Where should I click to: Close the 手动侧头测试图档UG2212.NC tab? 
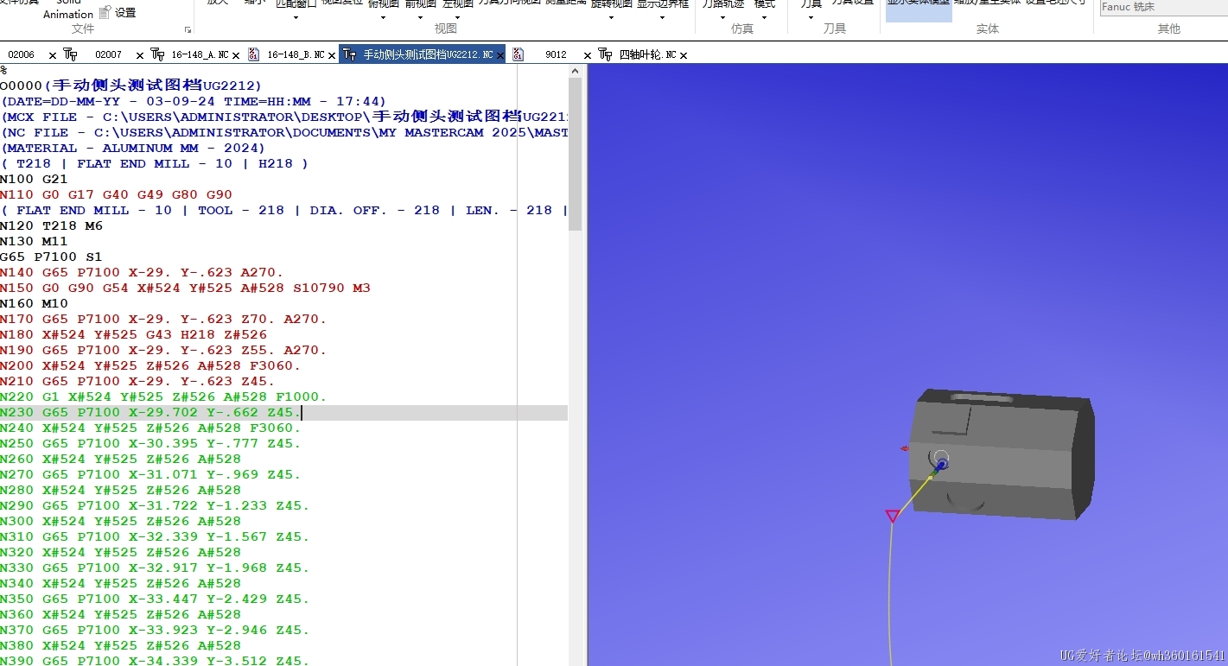coord(500,55)
